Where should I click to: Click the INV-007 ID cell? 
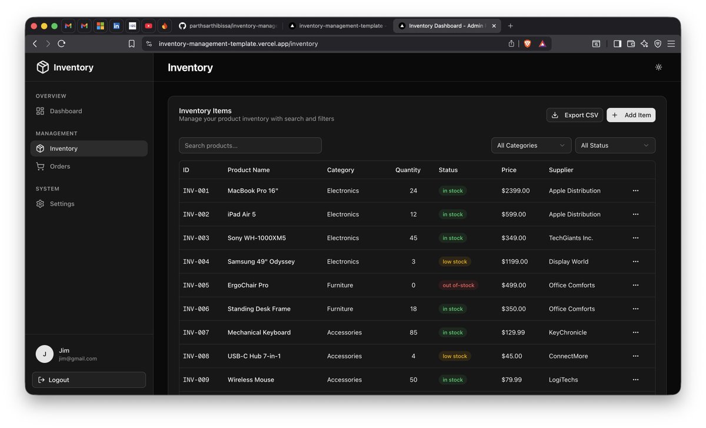(x=196, y=333)
